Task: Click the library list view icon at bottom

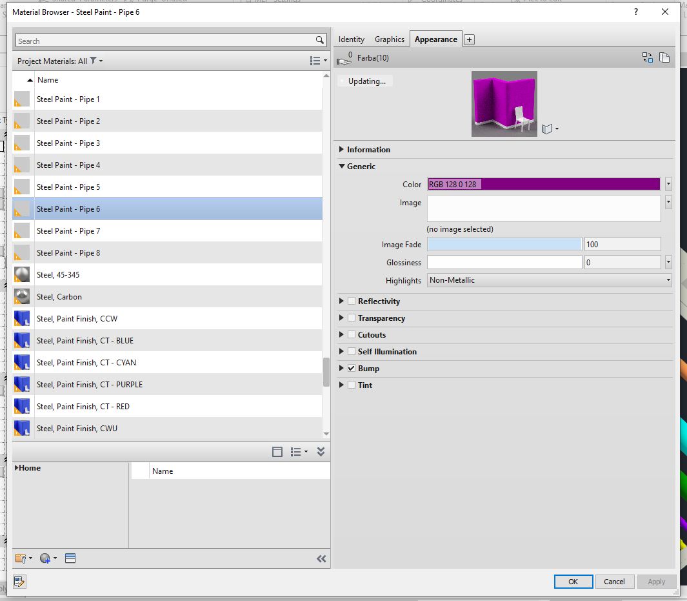Action: [x=70, y=558]
